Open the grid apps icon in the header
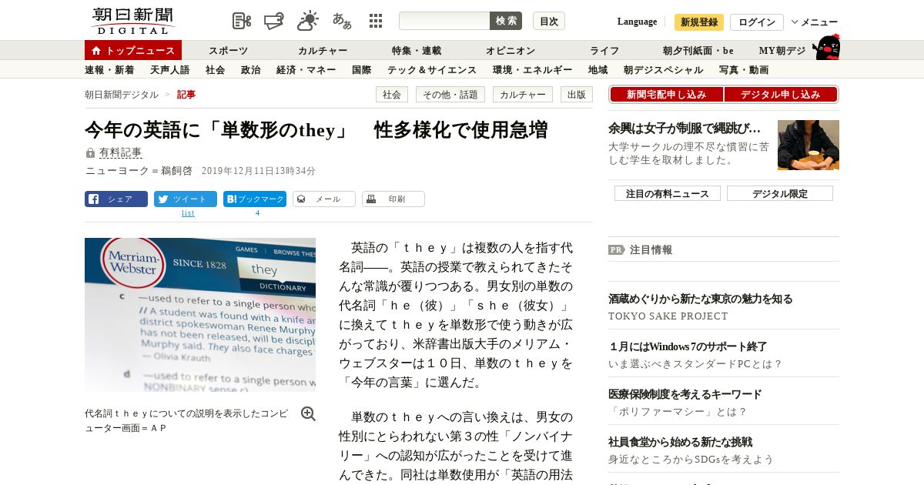The height and width of the screenshot is (485, 924). pyautogui.click(x=376, y=21)
